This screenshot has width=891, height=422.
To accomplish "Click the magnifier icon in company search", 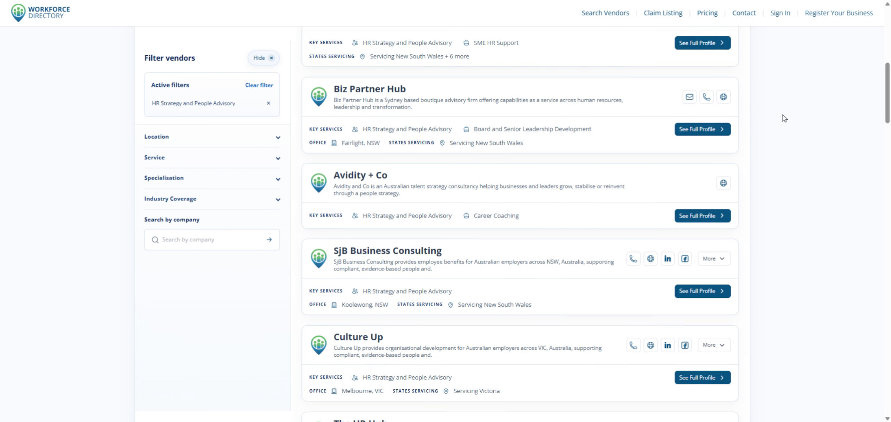I will 155,240.
